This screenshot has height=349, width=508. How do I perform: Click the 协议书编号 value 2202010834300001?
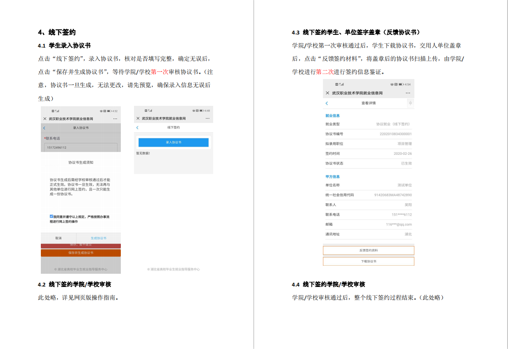click(396, 134)
